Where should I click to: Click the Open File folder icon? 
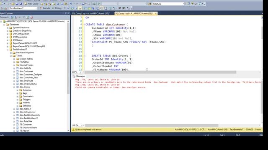(13, 4)
